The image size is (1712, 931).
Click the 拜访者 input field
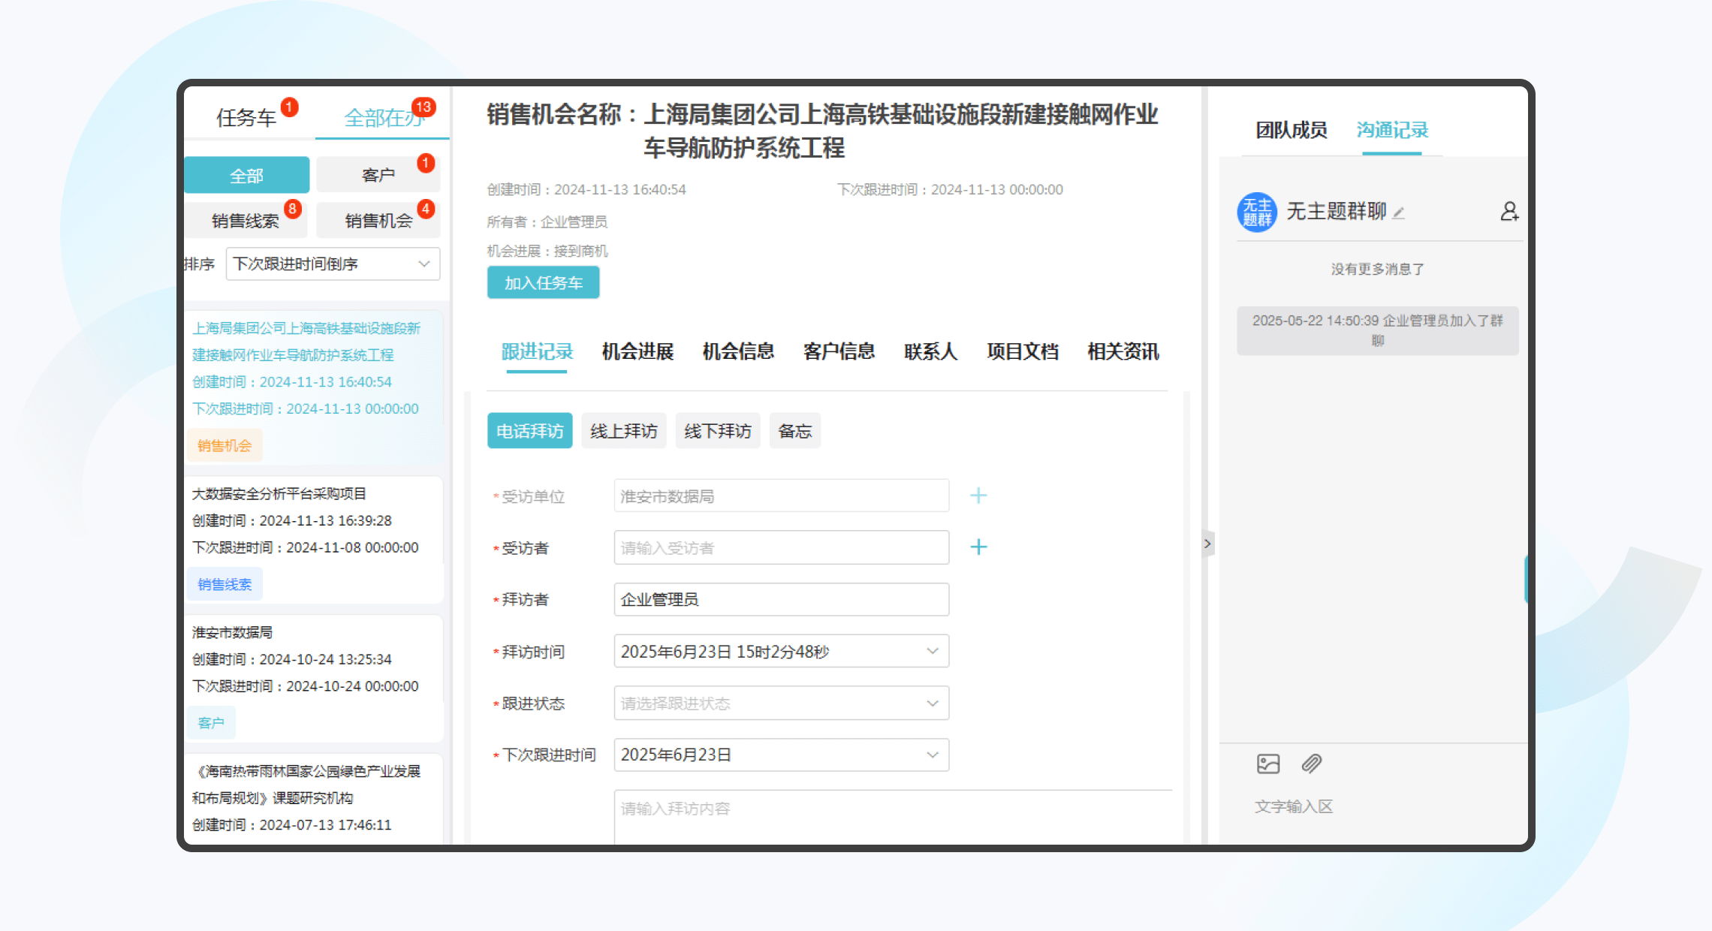(x=782, y=600)
